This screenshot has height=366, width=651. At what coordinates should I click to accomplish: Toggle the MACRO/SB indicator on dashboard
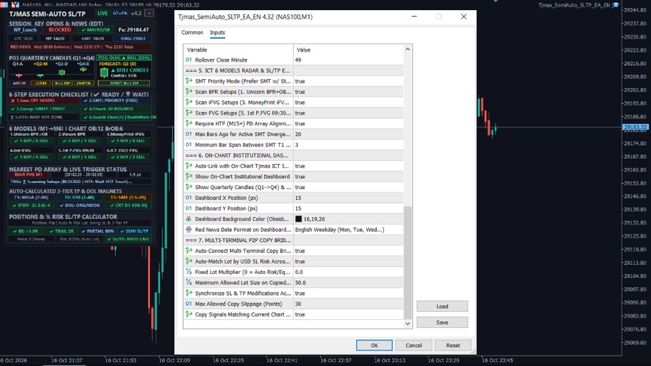pos(96,30)
